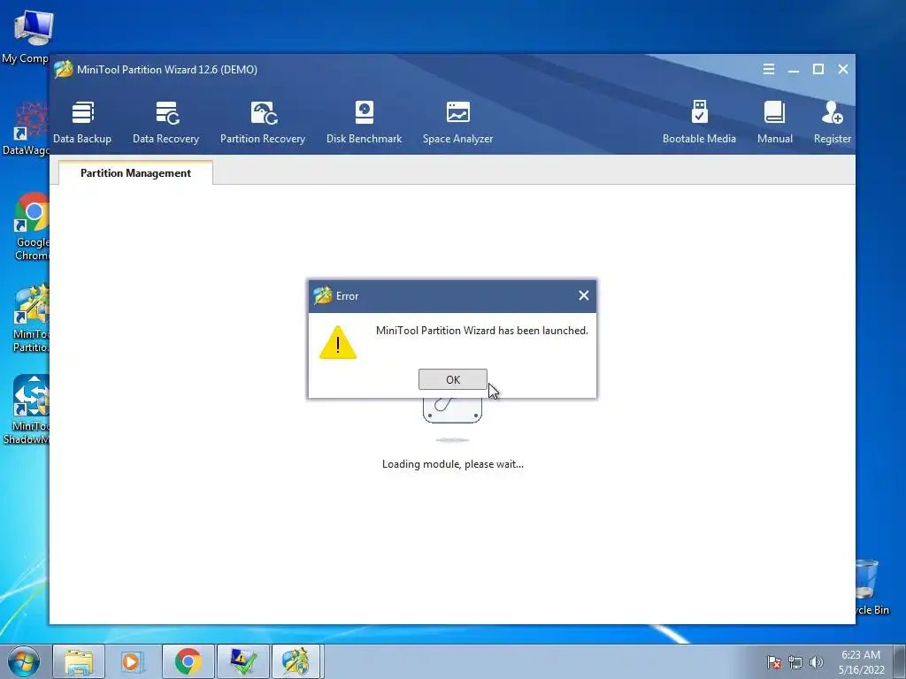Select the Recycle Bin on the desktop
Viewport: 906px width, 679px height.
(x=871, y=587)
